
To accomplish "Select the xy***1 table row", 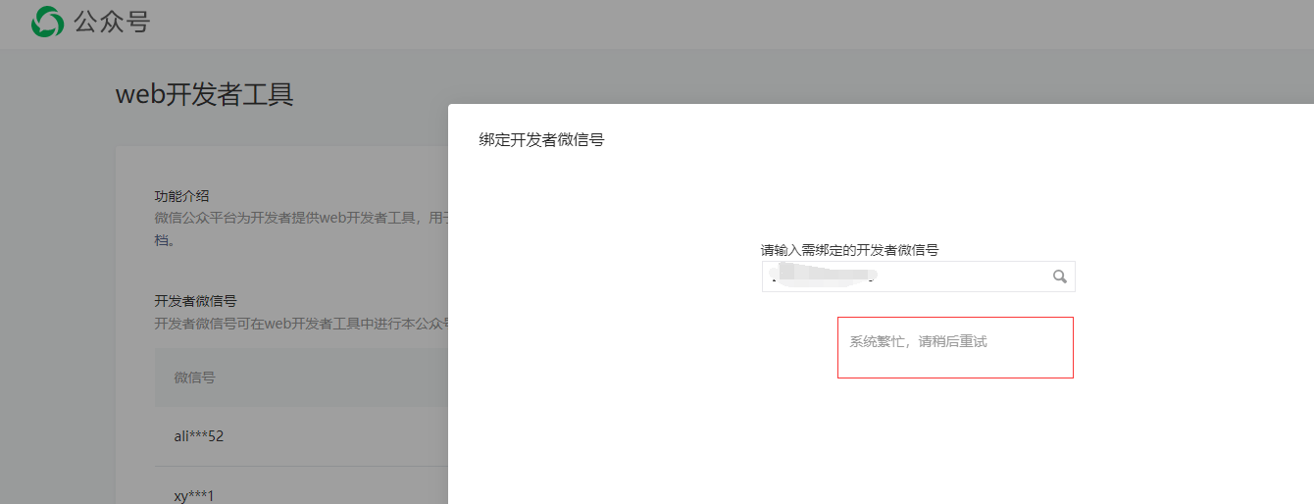I will tap(301, 486).
